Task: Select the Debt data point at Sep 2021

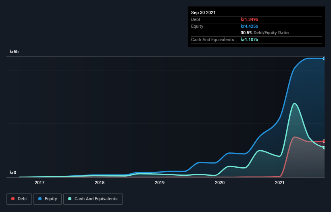Action: click(x=324, y=141)
